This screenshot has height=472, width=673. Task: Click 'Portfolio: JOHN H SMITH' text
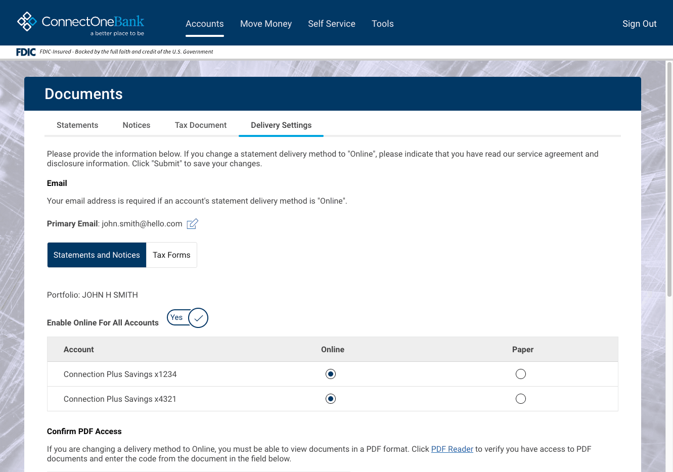click(x=93, y=295)
